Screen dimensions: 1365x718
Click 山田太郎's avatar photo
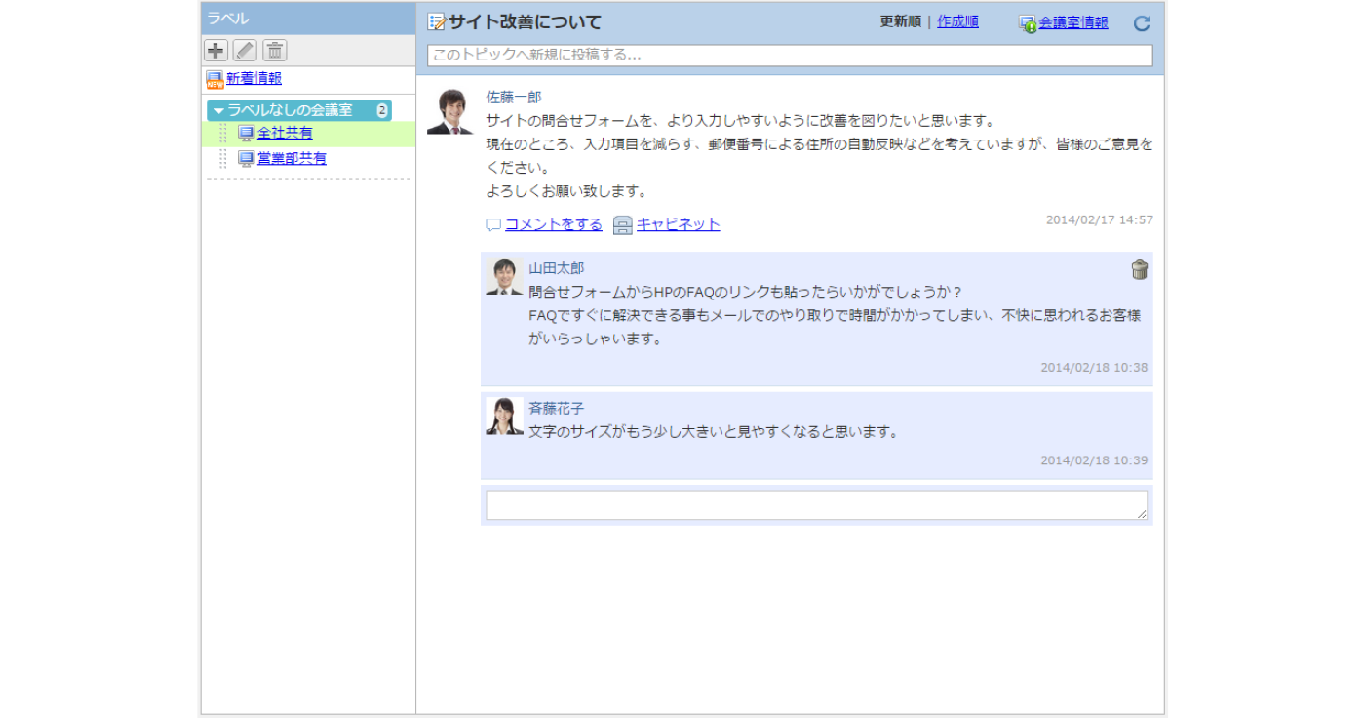(504, 277)
